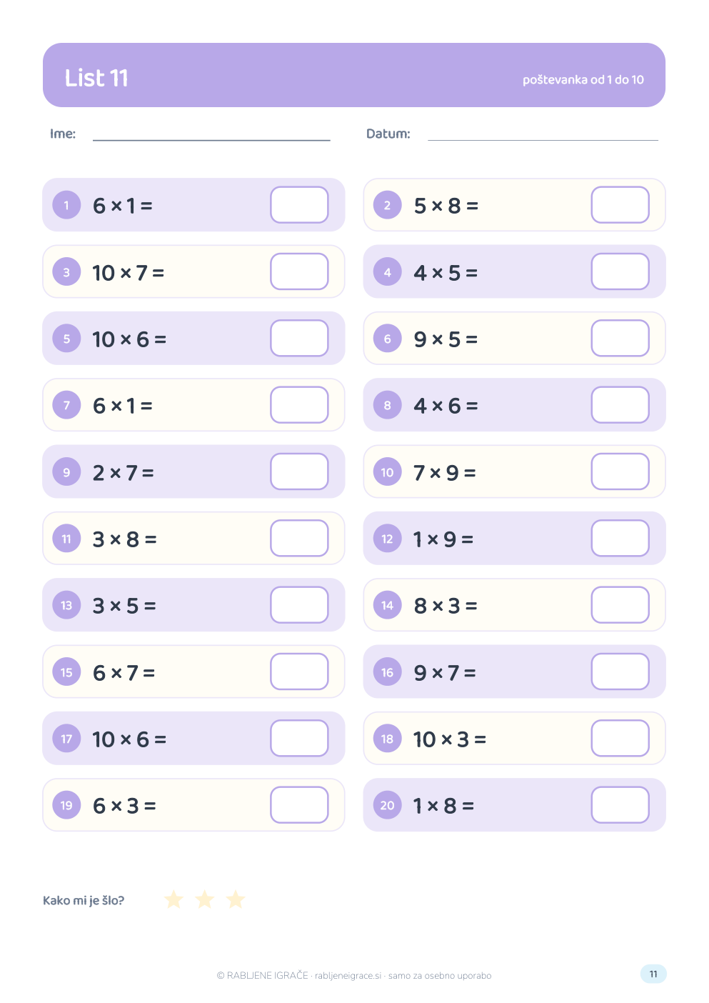Image resolution: width=709 pixels, height=1003 pixels.
Task: Click answer box for 7 × 9
Action: [x=620, y=471]
